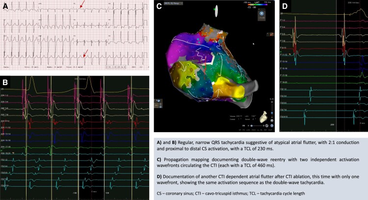
Task: Click the lock icon beside the 2D button
Action: click(x=160, y=107)
